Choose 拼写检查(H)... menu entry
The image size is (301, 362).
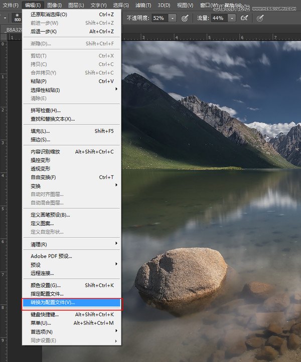(x=72, y=110)
